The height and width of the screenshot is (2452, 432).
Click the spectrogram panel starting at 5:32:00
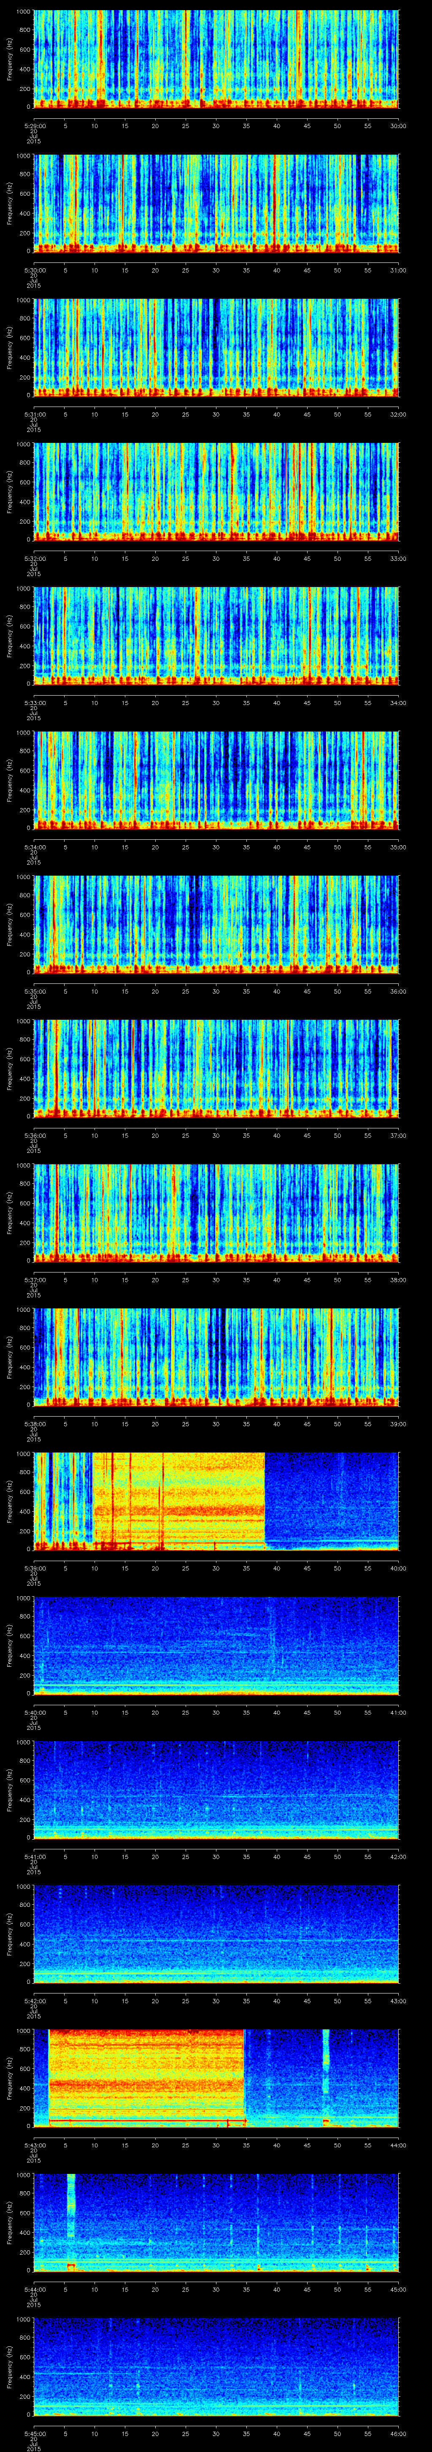click(216, 492)
